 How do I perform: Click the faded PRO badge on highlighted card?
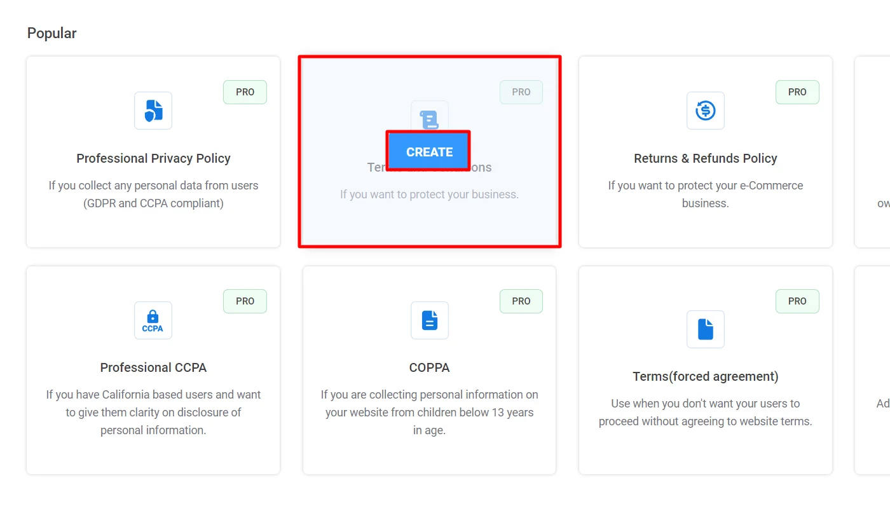point(521,92)
